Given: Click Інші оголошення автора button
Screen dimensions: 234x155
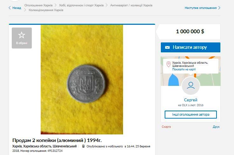Looking at the screenshot, I should 191,114.
